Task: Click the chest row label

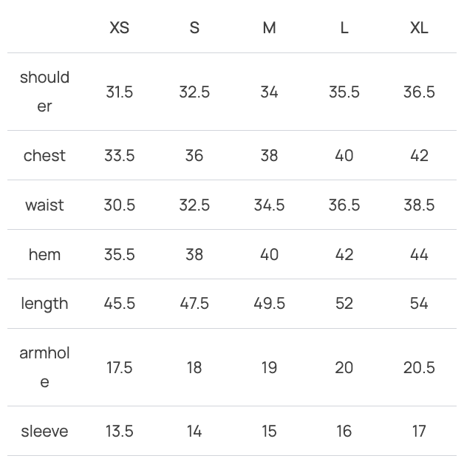Action: tap(44, 156)
